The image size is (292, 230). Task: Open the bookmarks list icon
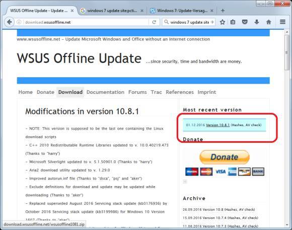(233, 22)
